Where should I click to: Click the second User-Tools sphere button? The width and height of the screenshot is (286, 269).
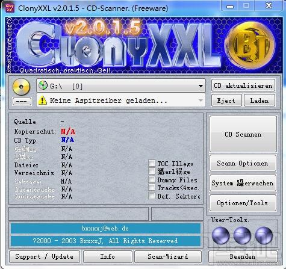242,235
